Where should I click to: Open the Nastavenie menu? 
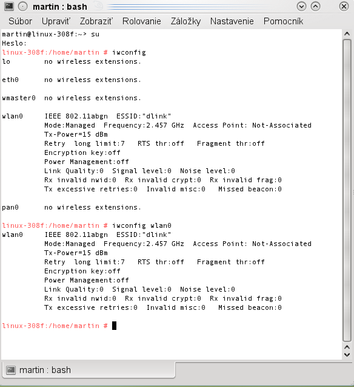pyautogui.click(x=232, y=21)
